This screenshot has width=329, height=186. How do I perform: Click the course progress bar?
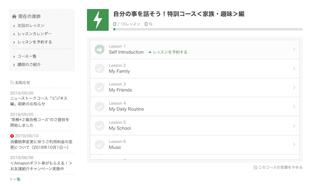[208, 30]
